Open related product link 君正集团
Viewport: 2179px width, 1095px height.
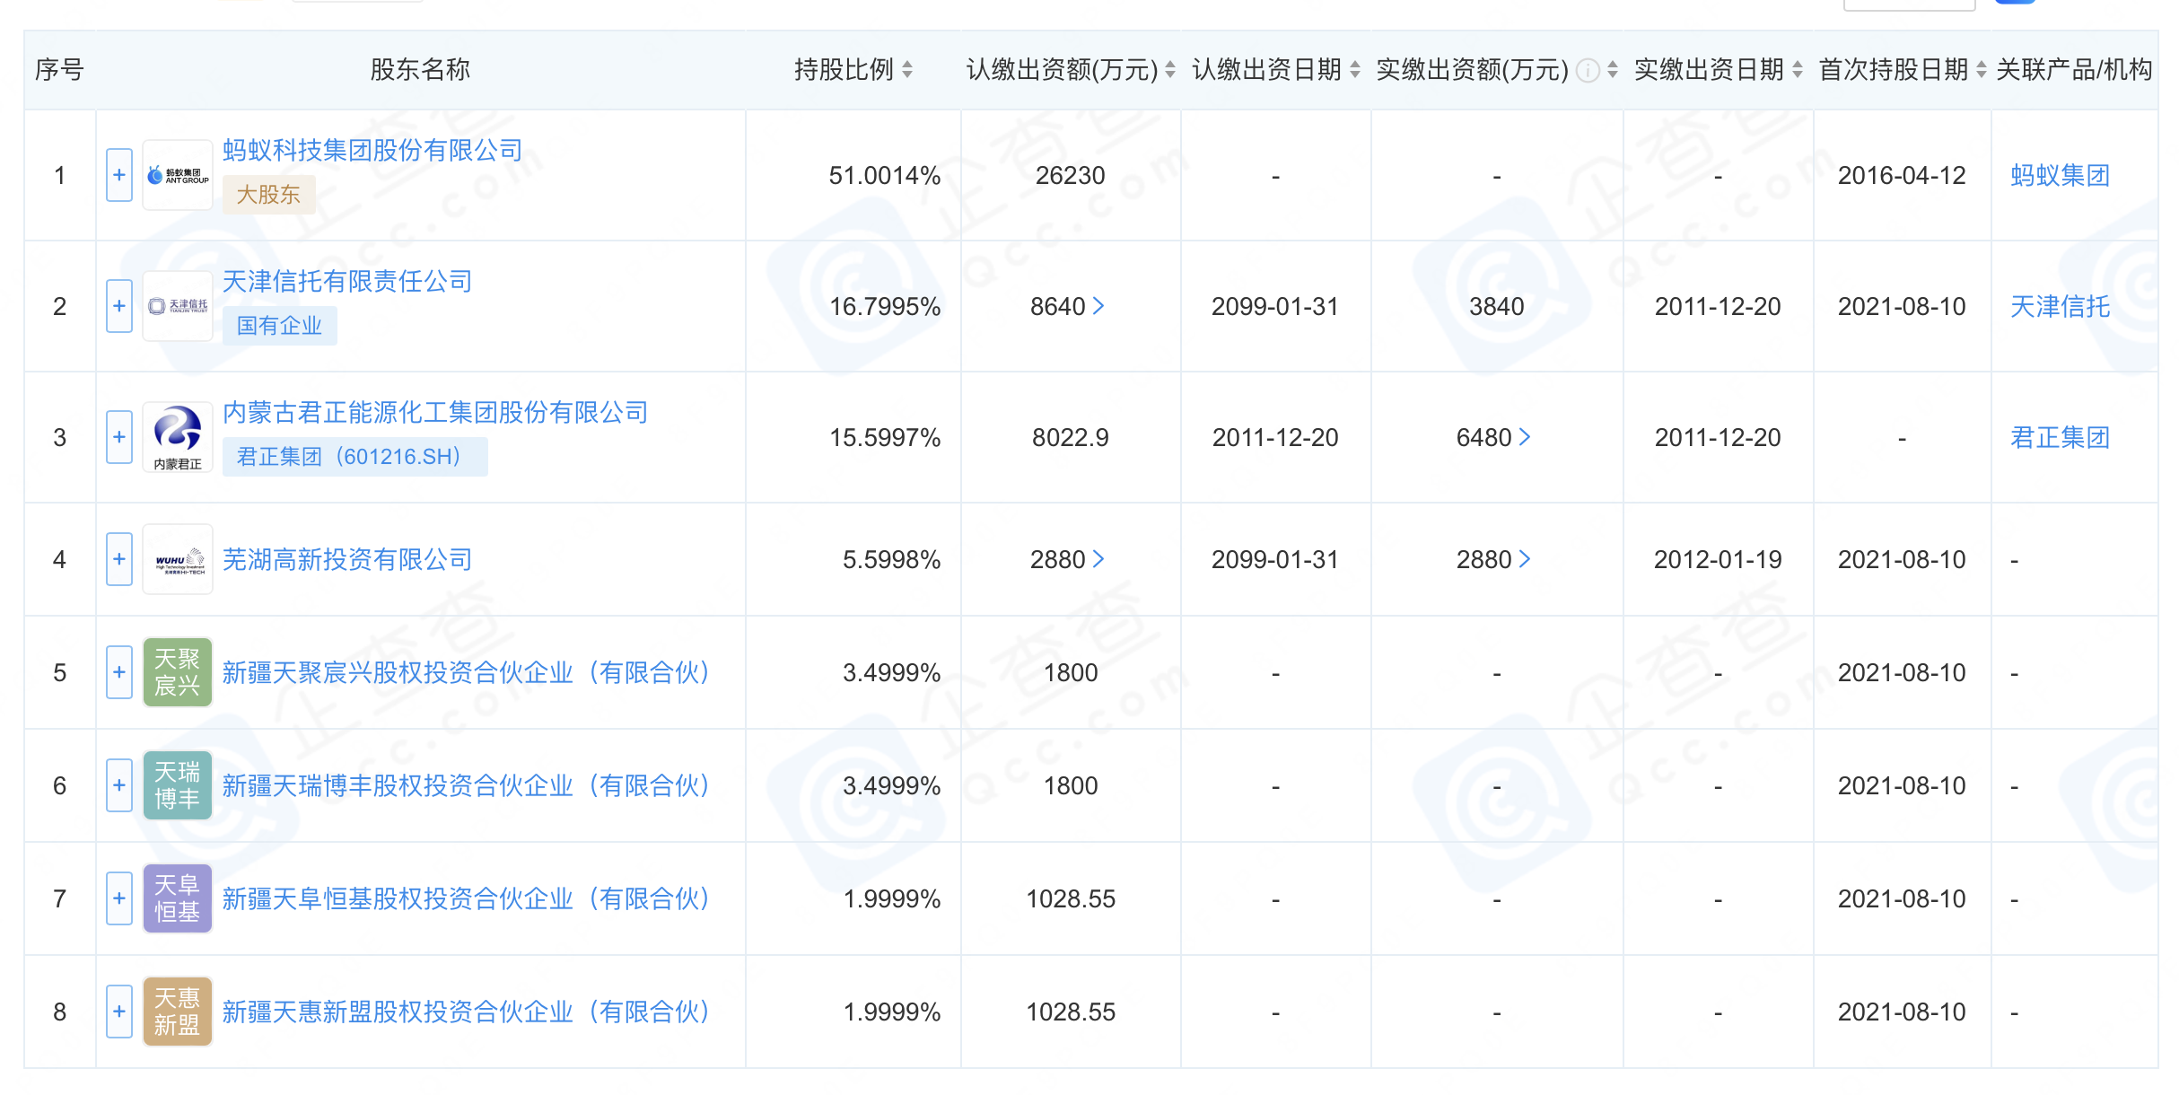[2060, 437]
